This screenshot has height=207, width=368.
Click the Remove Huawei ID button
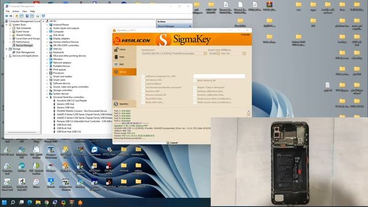pyautogui.click(x=154, y=95)
